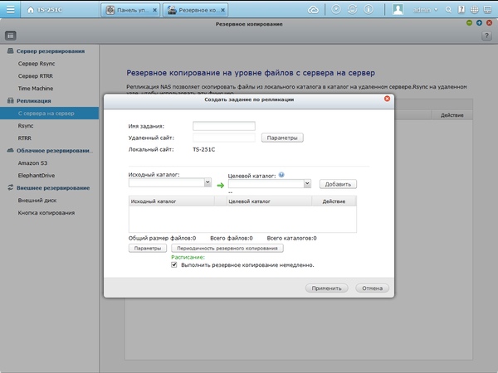
Task: Click the Добавить button
Action: pyautogui.click(x=338, y=184)
